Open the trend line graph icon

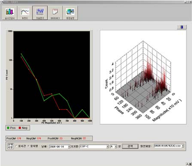click(x=25, y=13)
